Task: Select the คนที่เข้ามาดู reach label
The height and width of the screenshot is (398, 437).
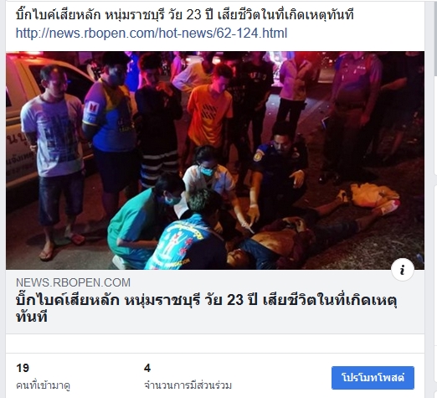Action: (x=43, y=385)
